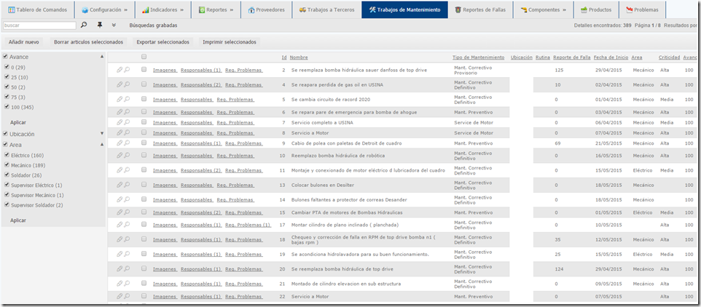Open magnifier icon for Montar cilindro row
This screenshot has height=307, width=701.
tap(127, 225)
